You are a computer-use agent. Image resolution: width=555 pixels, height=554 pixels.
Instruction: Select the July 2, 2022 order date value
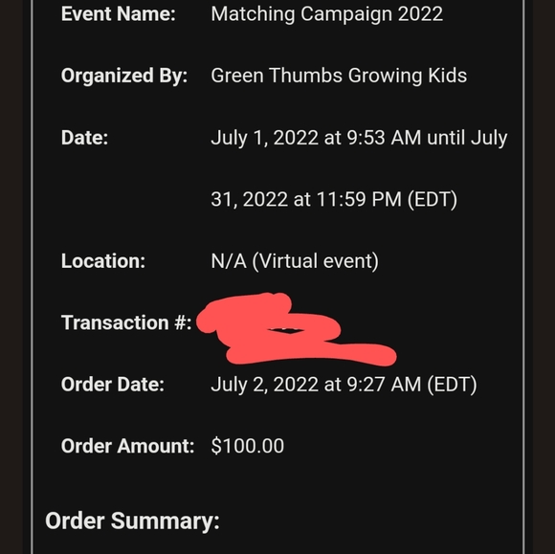point(264,385)
